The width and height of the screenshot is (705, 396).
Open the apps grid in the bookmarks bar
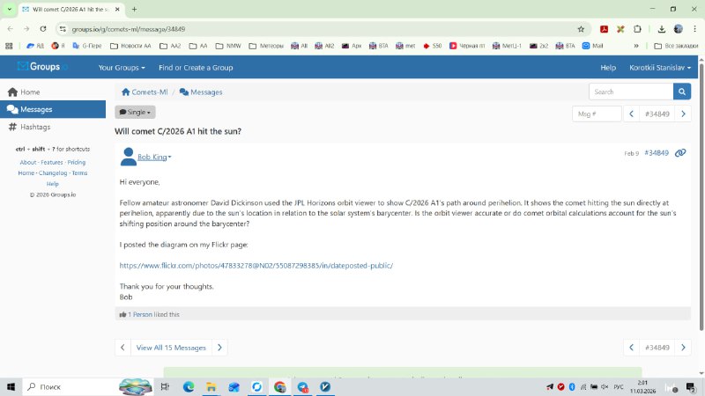(x=9, y=46)
